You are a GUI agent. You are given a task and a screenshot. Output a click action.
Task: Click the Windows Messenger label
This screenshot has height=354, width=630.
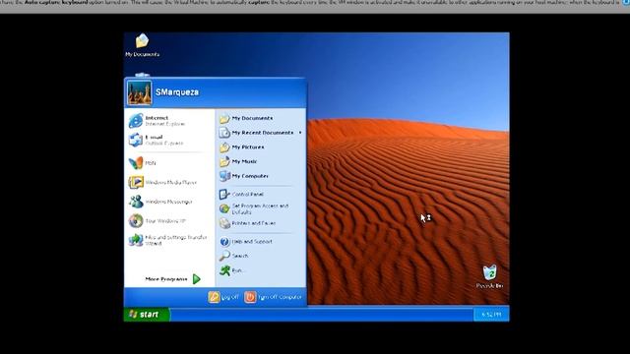tap(168, 202)
